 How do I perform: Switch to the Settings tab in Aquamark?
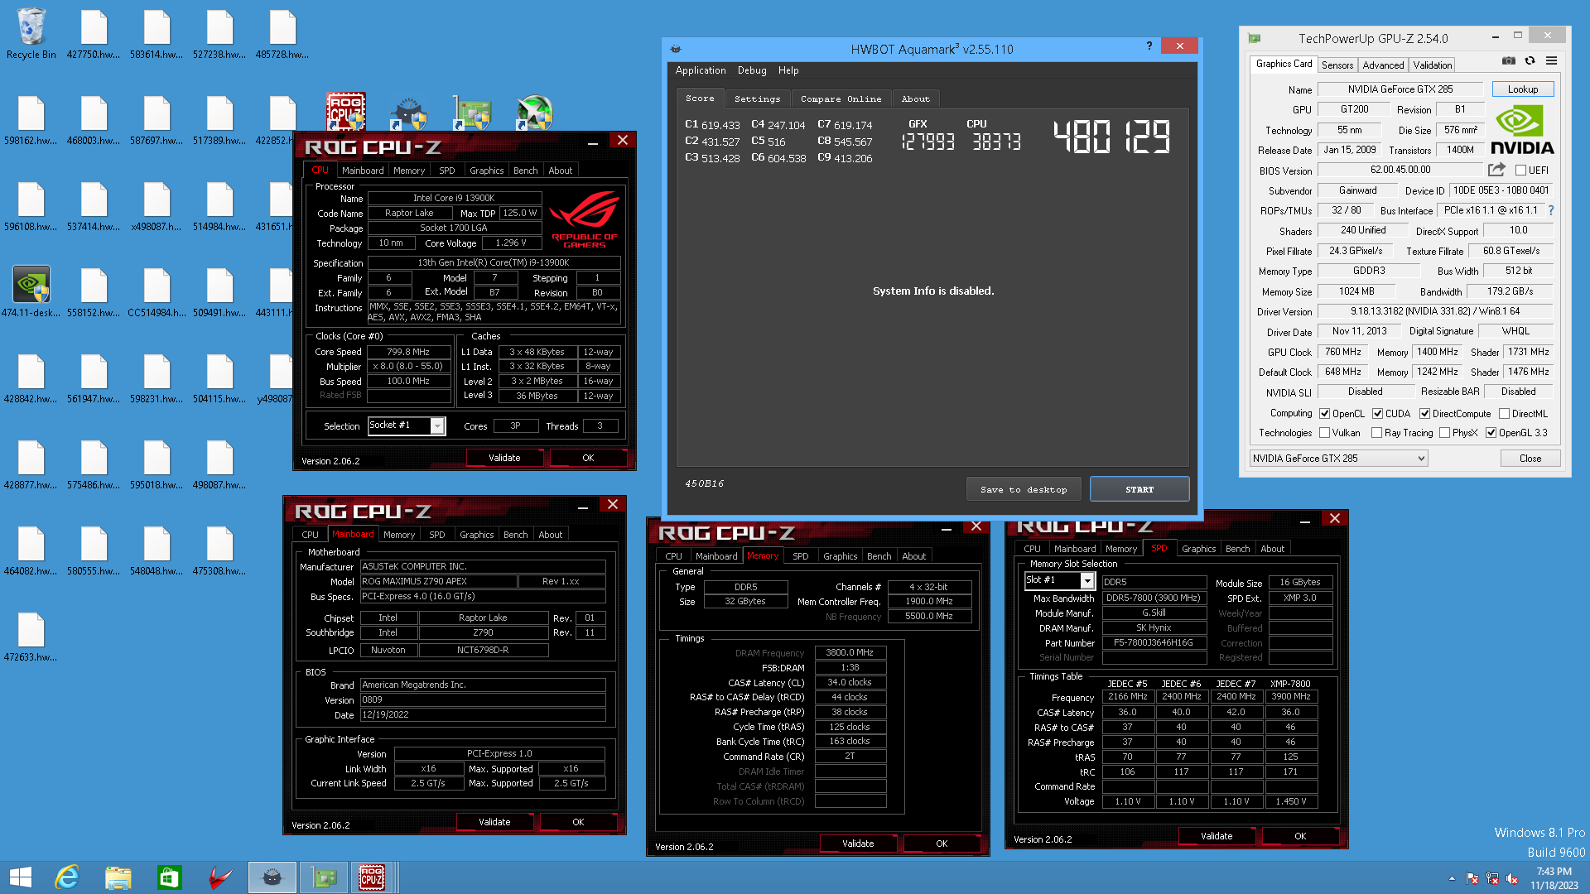[757, 99]
